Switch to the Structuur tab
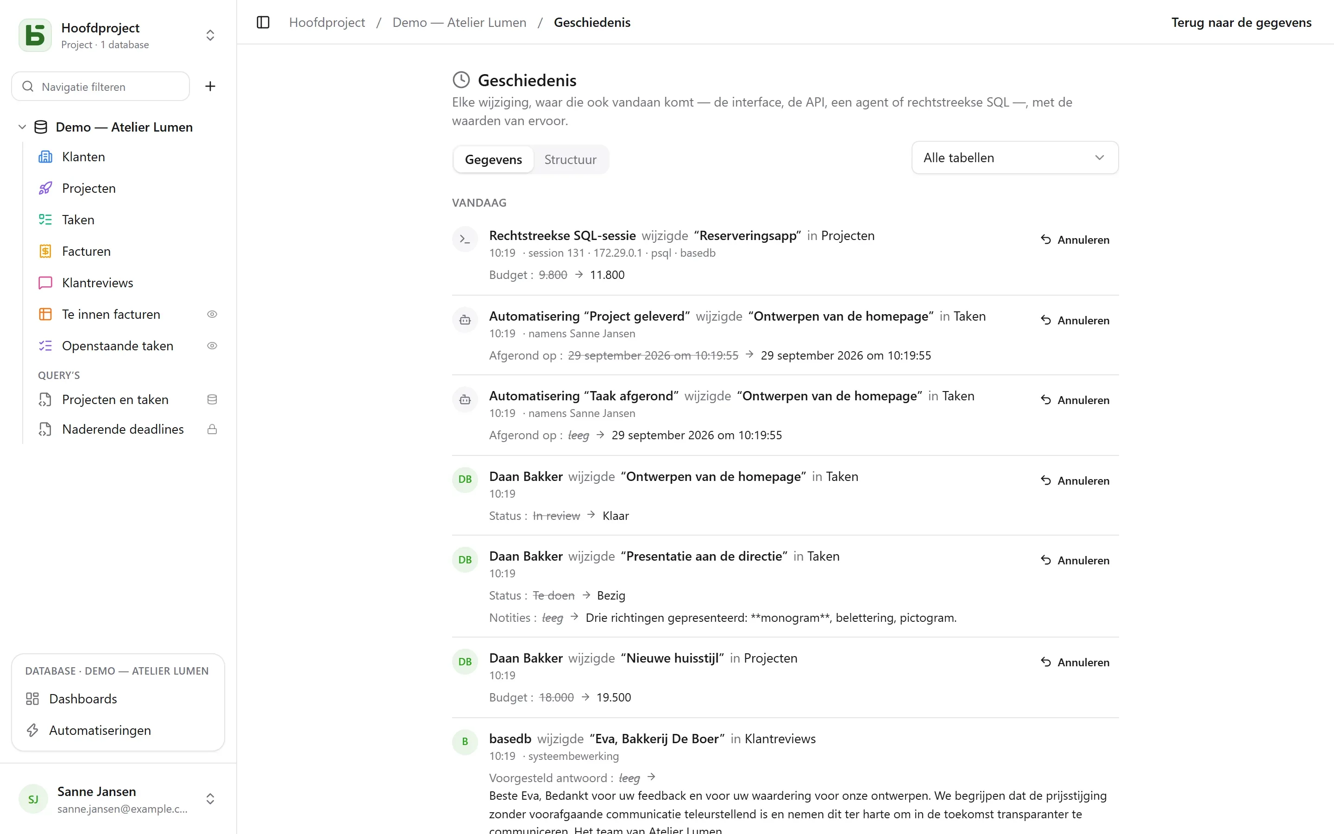The width and height of the screenshot is (1334, 834). [x=570, y=159]
